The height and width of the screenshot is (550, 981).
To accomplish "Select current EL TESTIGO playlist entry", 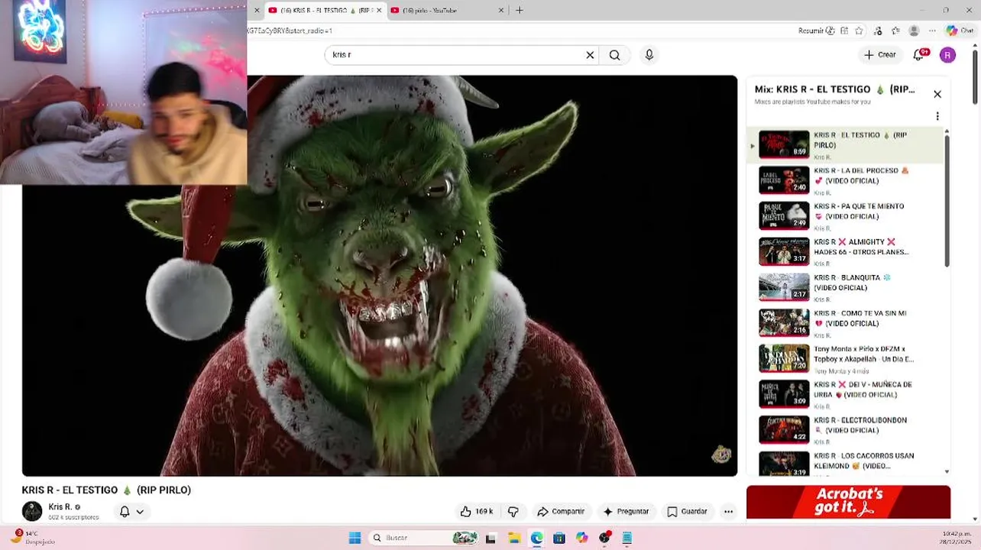I will 847,145.
